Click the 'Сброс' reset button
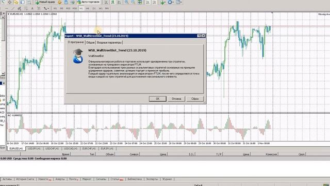The width and height of the screenshot is (330, 186). tap(195, 99)
